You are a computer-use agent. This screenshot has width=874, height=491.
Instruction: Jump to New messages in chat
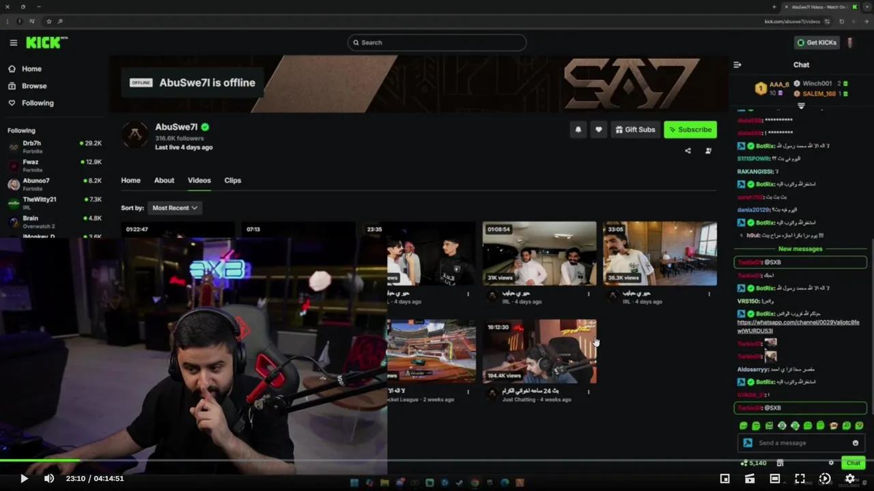coord(800,249)
